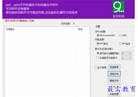
Task: Click the 支持软件定制服务 banner text
Action: pos(18,9)
